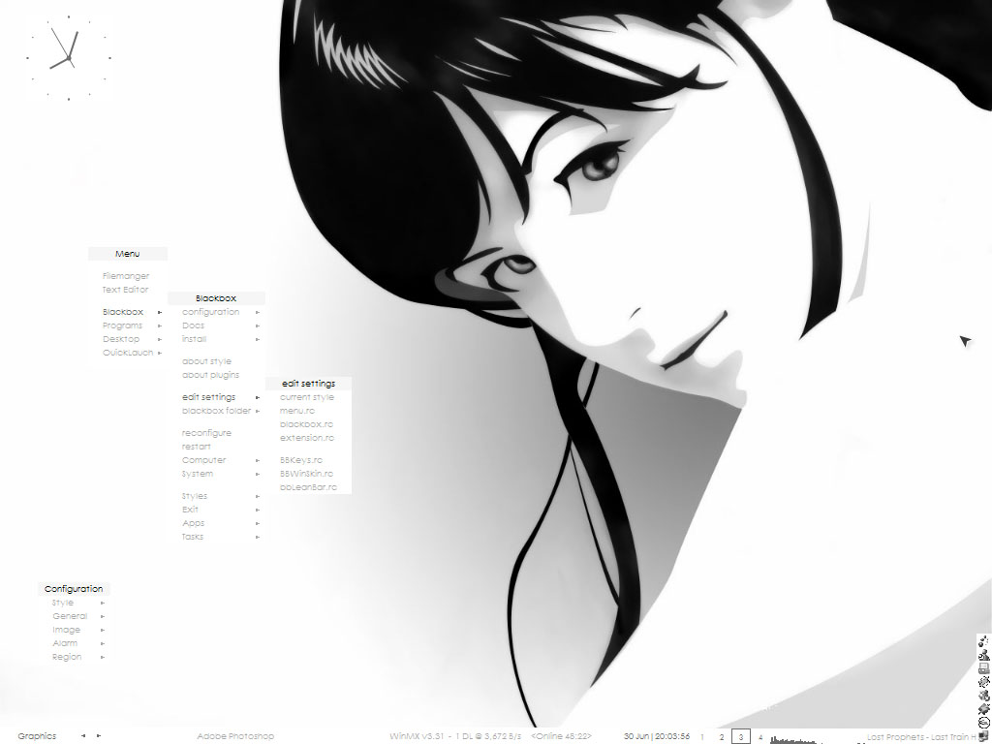
Task: Switch to workspace 1
Action: (x=701, y=737)
